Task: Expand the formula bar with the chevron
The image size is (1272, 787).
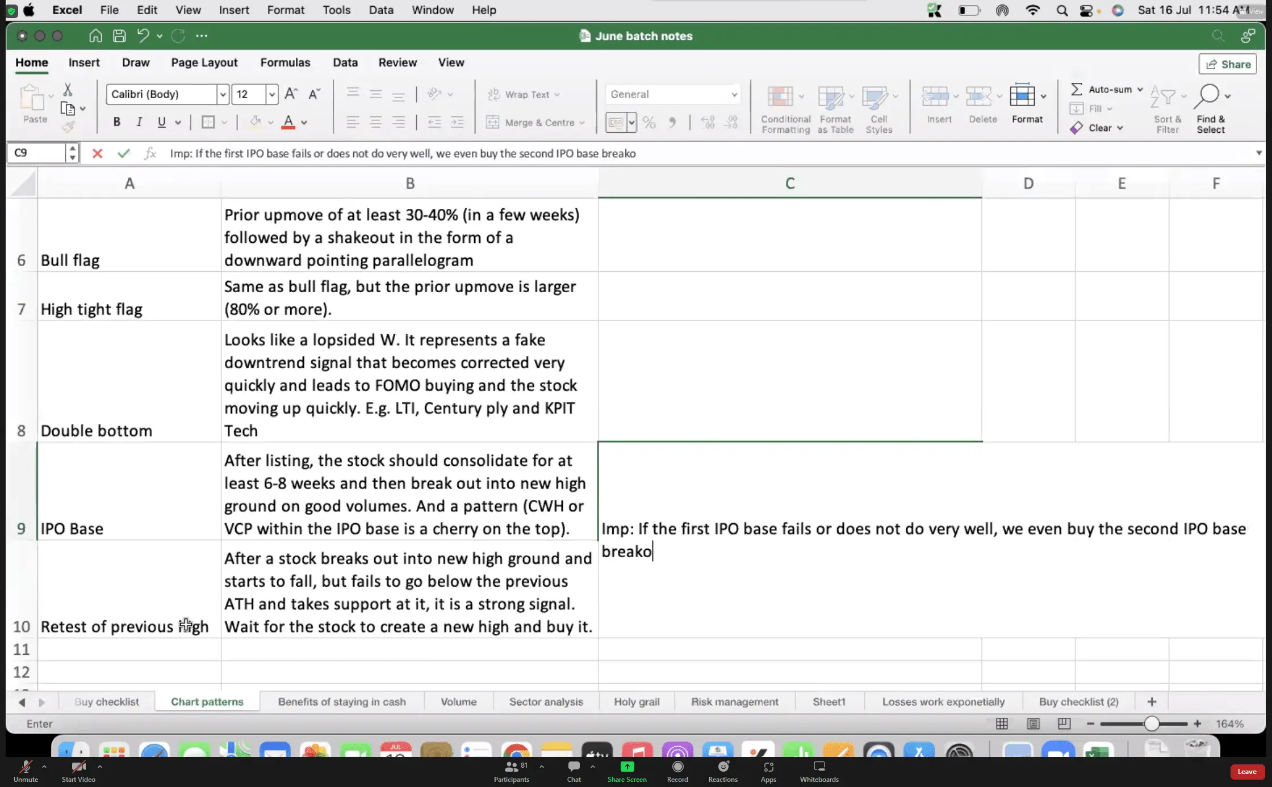Action: coord(1258,153)
